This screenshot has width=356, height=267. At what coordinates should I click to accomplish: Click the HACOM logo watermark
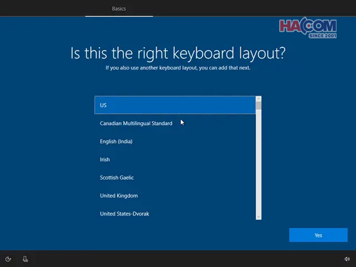[307, 26]
